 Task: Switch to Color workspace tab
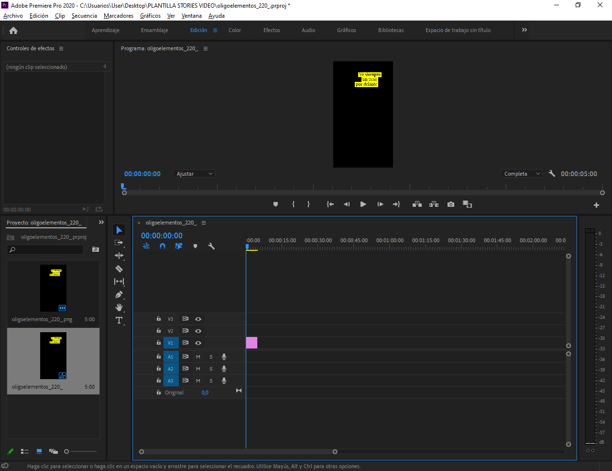coord(235,30)
